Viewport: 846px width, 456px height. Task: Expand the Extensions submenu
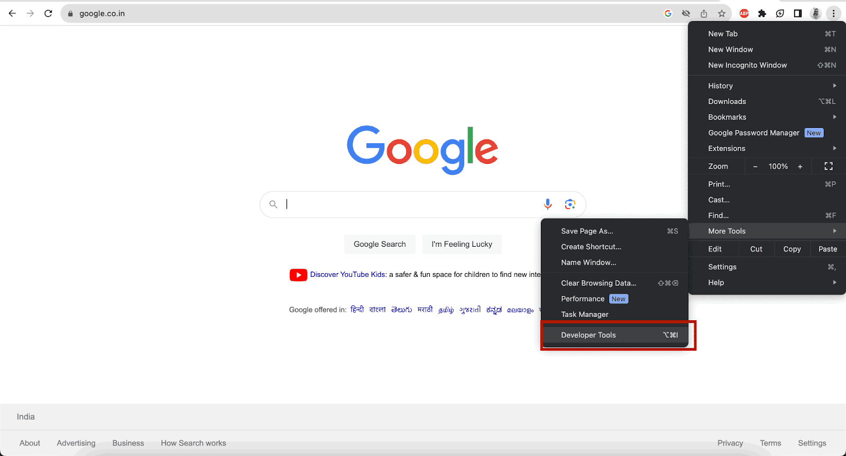(x=767, y=148)
